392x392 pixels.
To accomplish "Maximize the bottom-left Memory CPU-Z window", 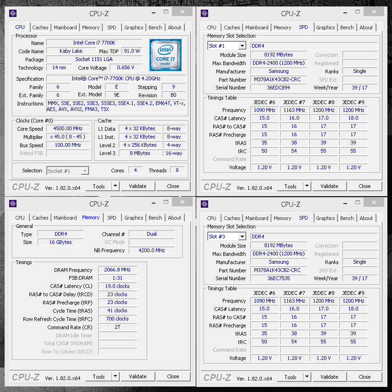I will tap(166, 202).
